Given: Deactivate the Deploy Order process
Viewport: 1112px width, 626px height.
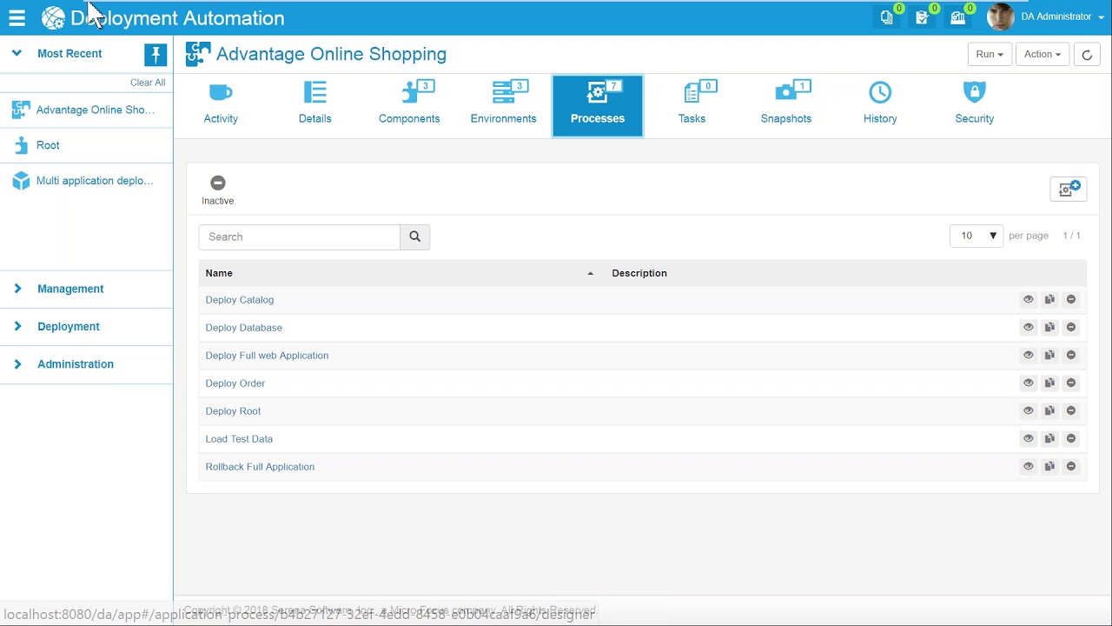Looking at the screenshot, I should click(x=1070, y=383).
